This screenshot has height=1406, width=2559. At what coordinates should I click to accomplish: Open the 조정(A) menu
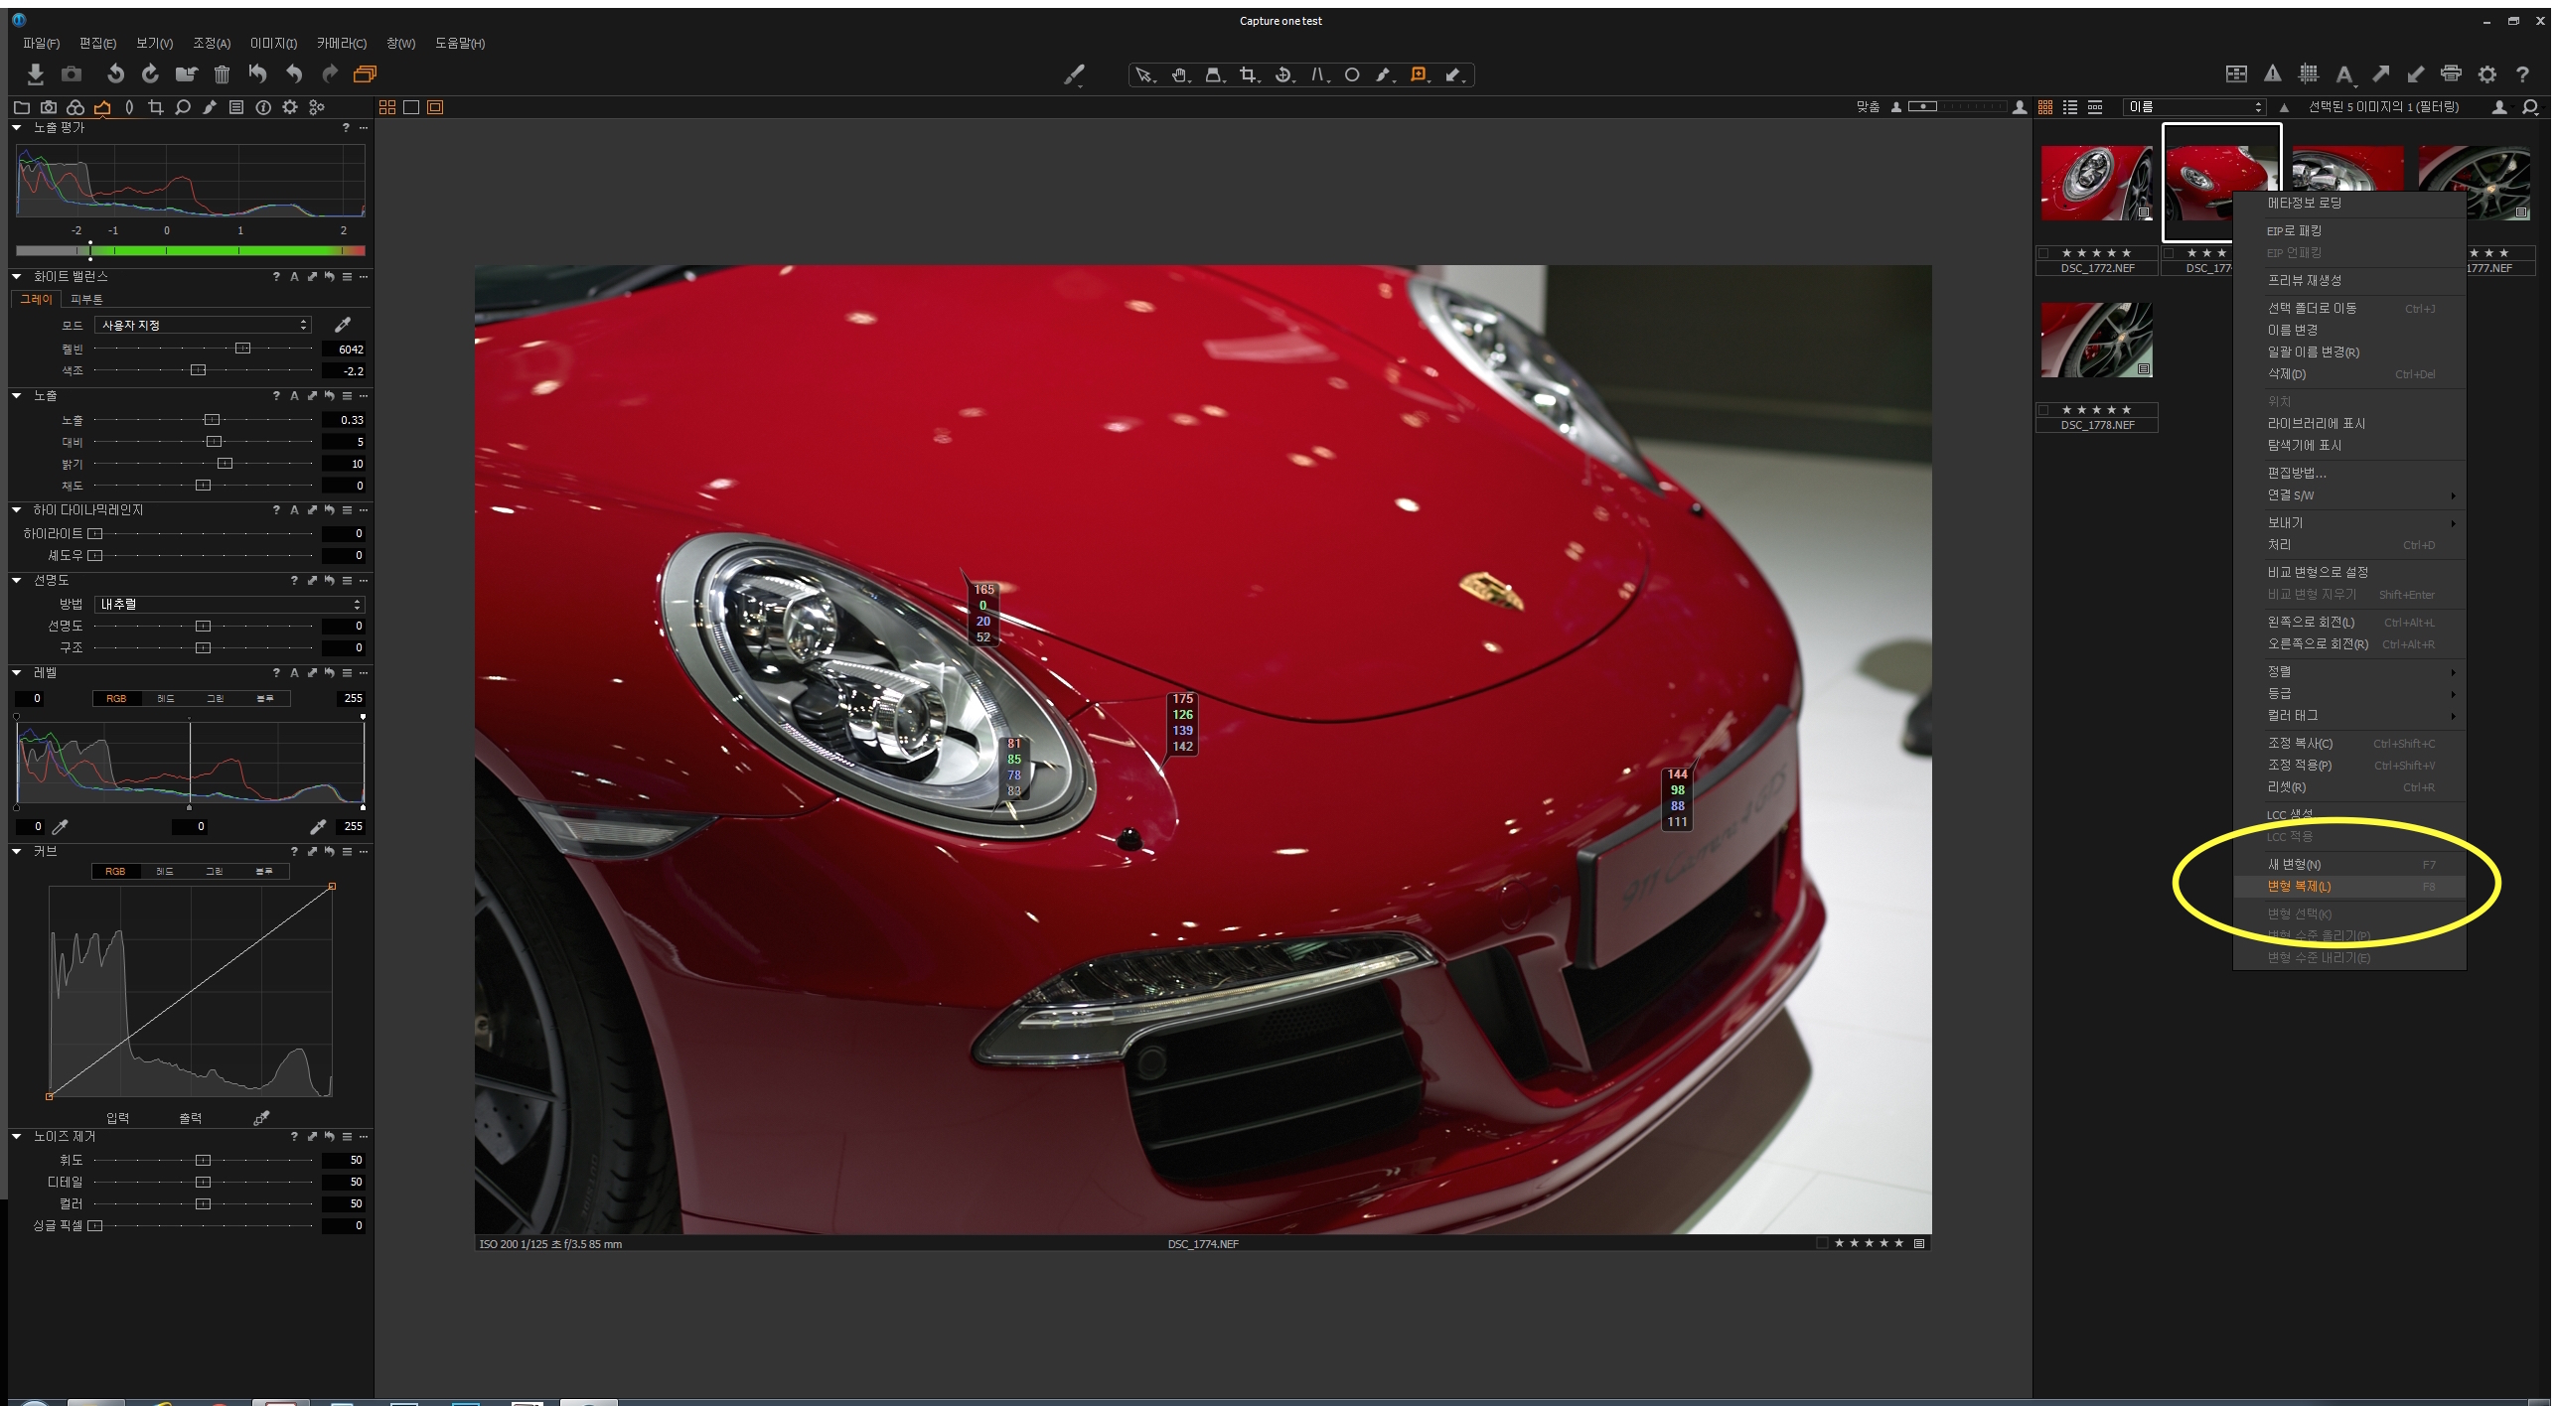(x=211, y=43)
